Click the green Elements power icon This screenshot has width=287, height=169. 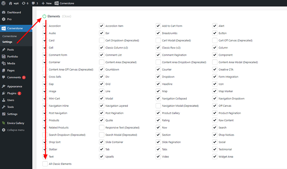(x=45, y=16)
